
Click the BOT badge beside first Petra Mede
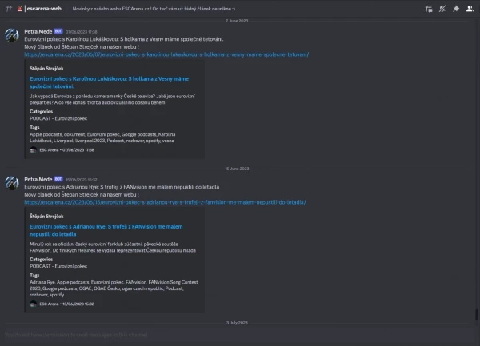[58, 31]
